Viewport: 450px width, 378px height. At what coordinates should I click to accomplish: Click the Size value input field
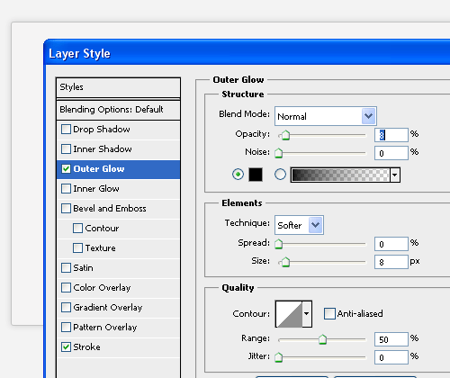(x=391, y=262)
